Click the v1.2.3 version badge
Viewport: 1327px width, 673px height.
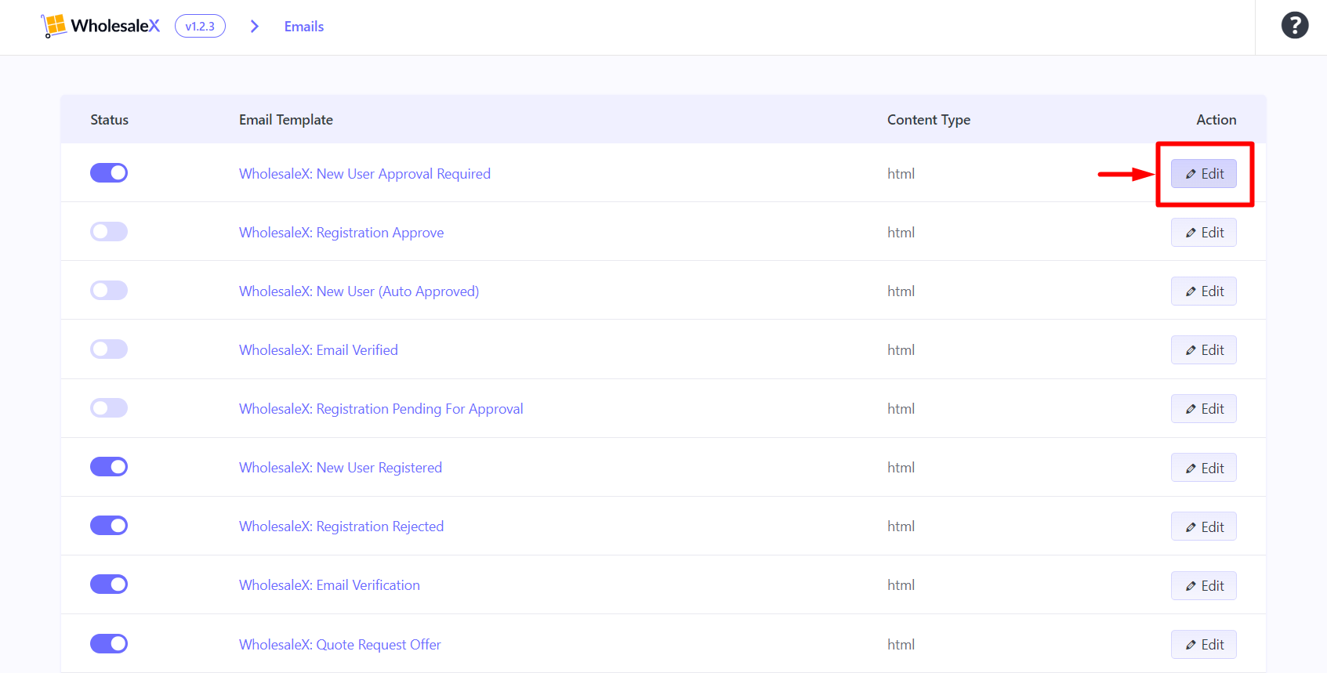[200, 26]
